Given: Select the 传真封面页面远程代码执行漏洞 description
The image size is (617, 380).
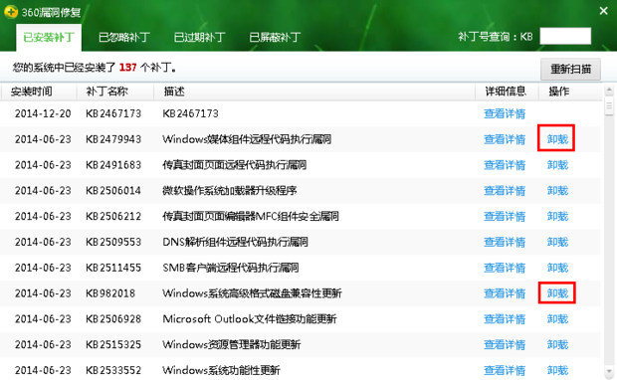Looking at the screenshot, I should pos(235,165).
